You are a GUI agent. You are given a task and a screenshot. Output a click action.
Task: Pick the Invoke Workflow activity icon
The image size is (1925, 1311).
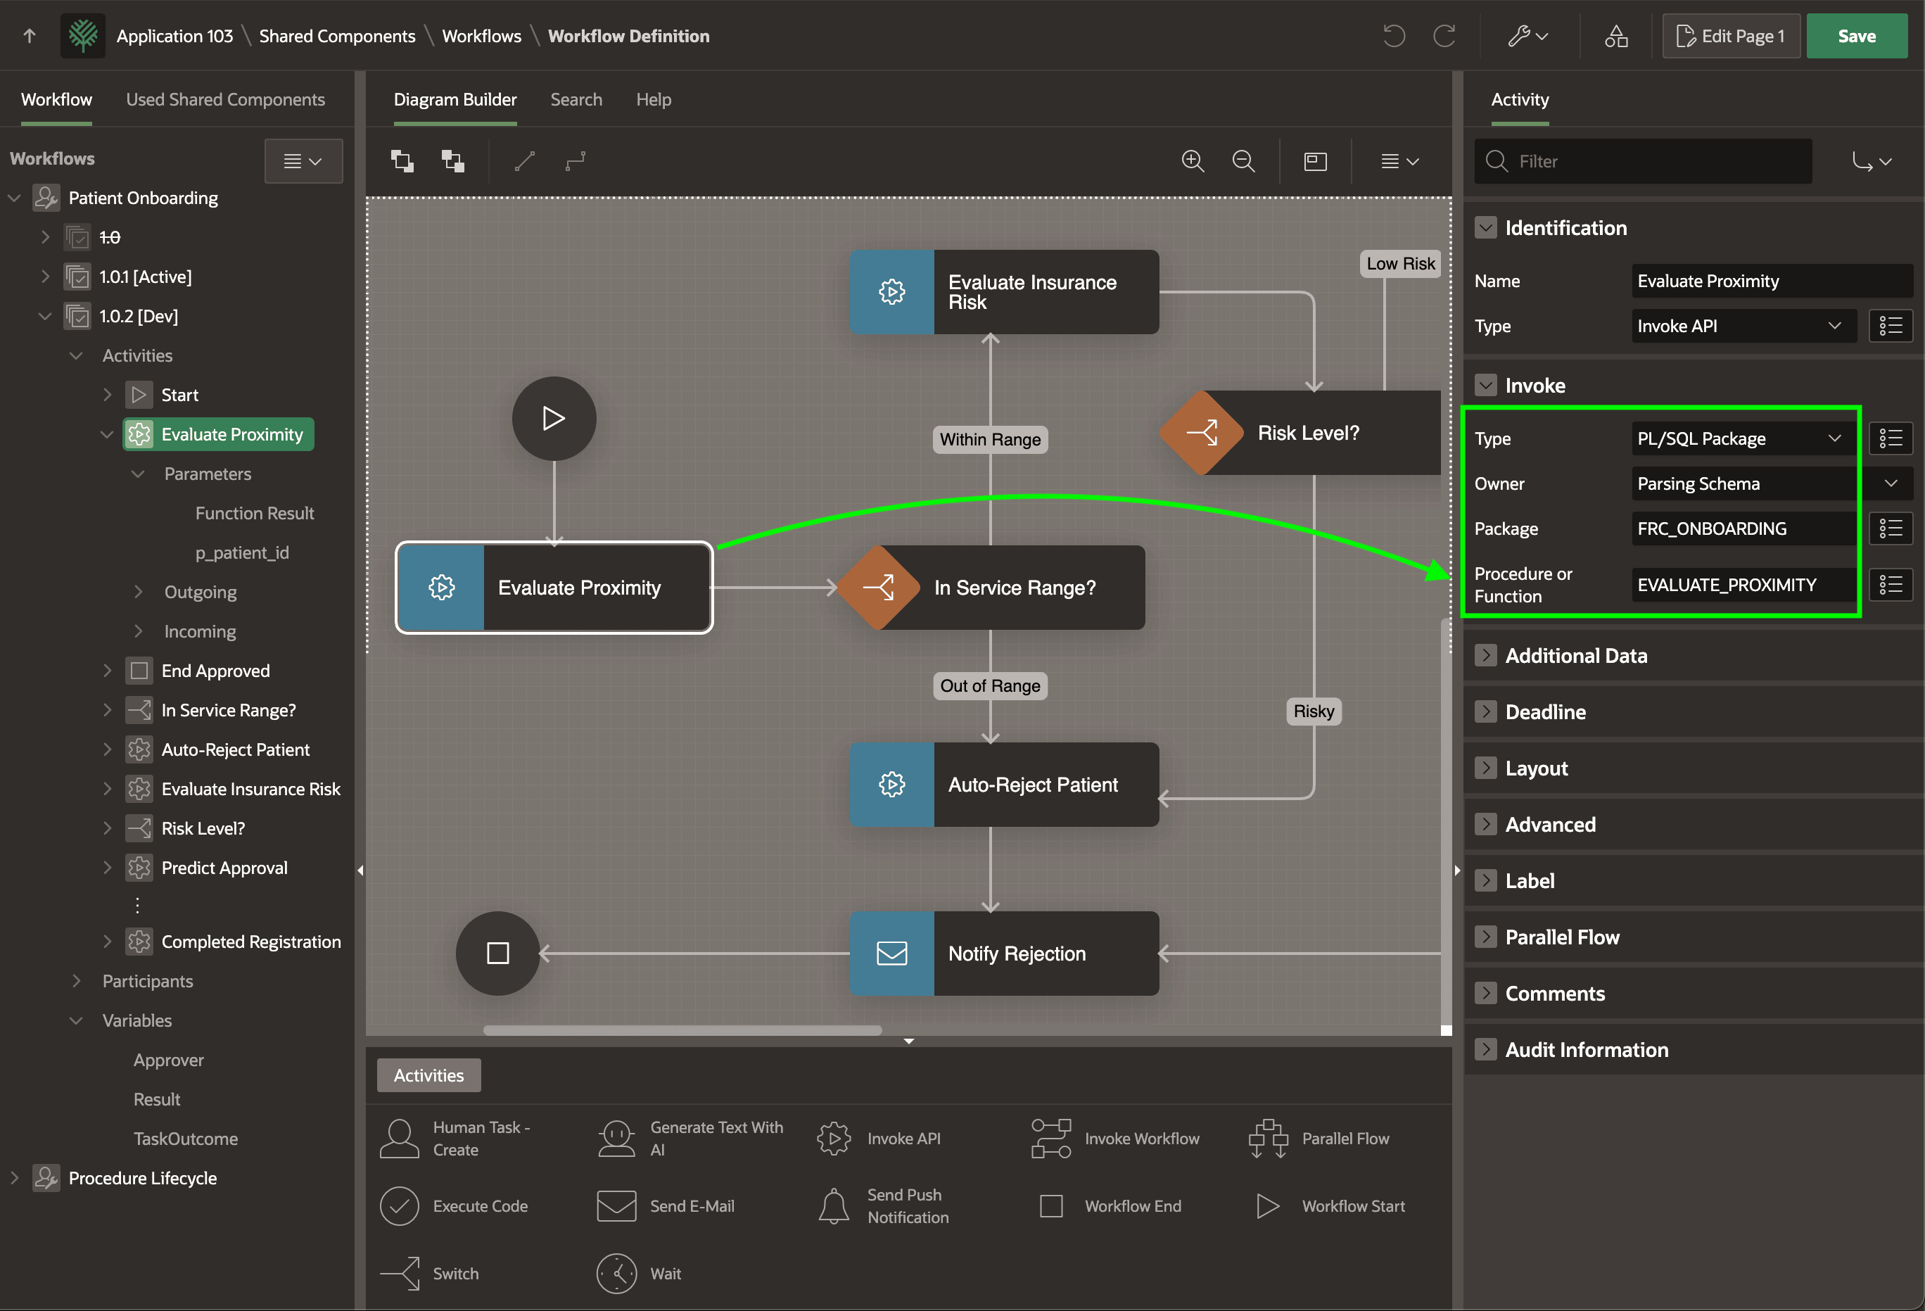(x=1051, y=1138)
